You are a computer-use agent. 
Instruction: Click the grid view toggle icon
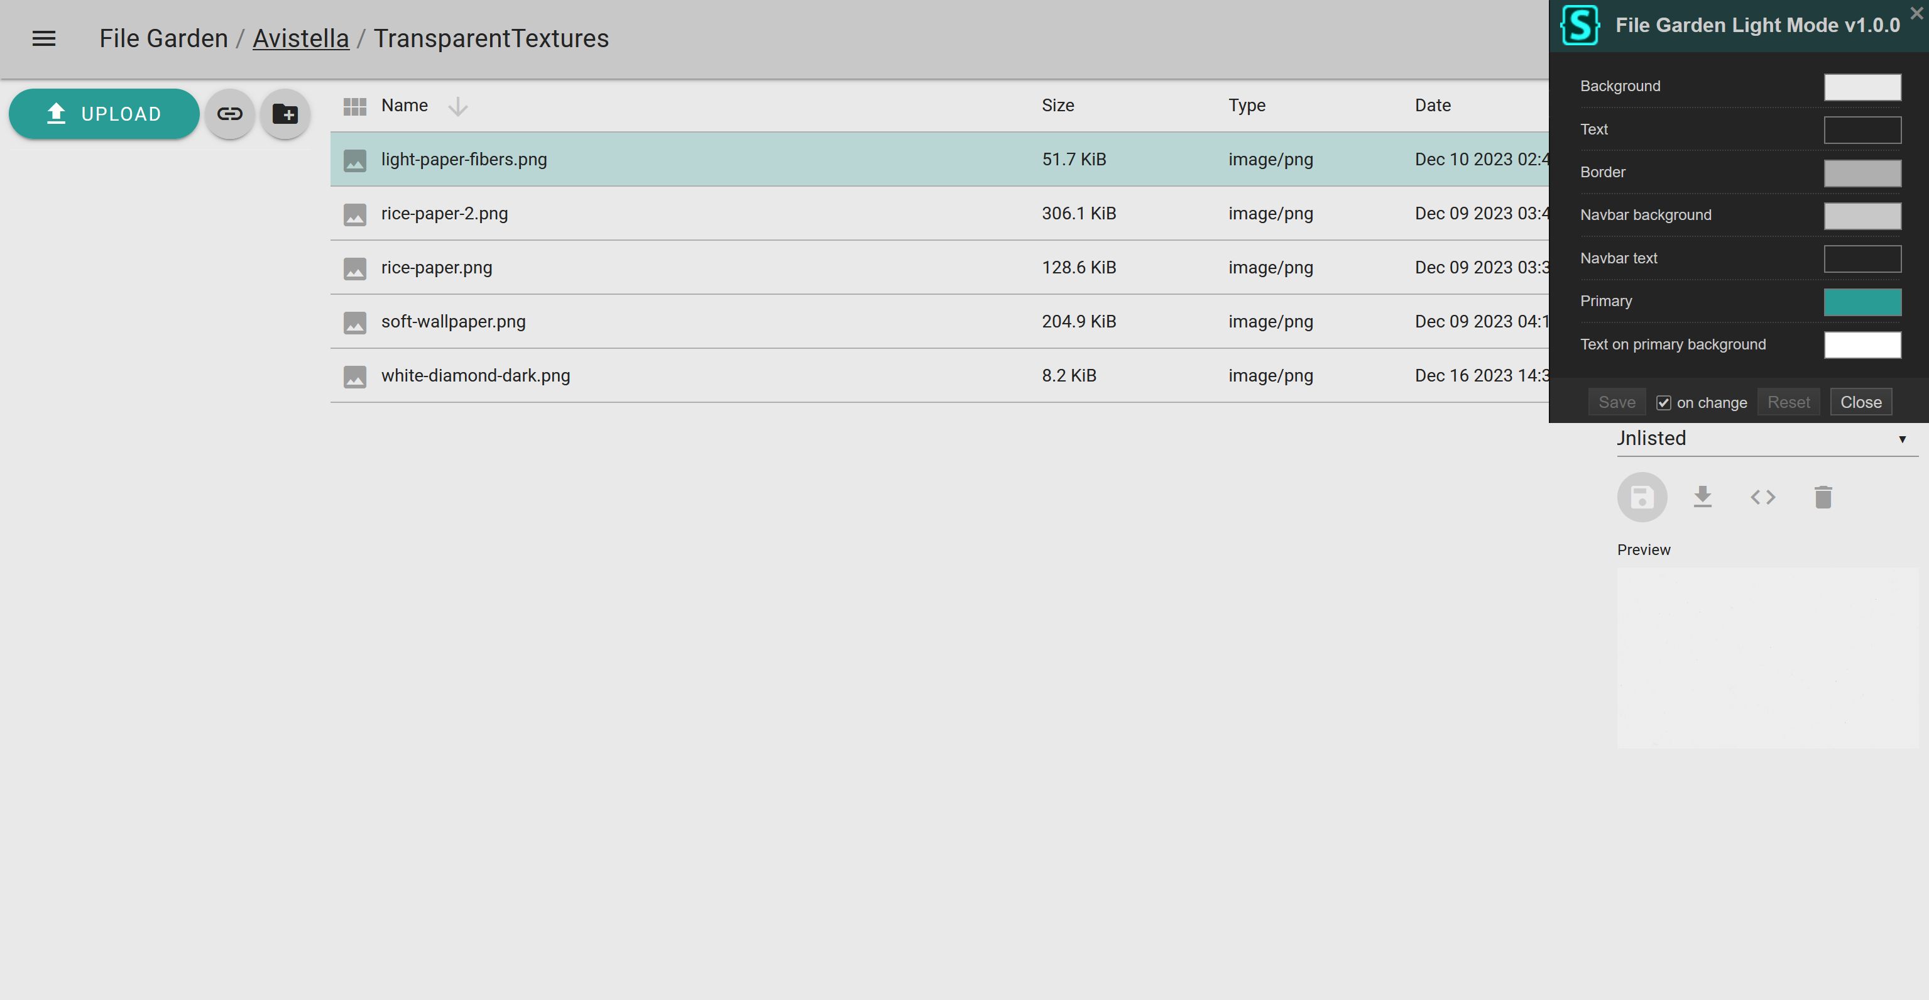(x=354, y=104)
